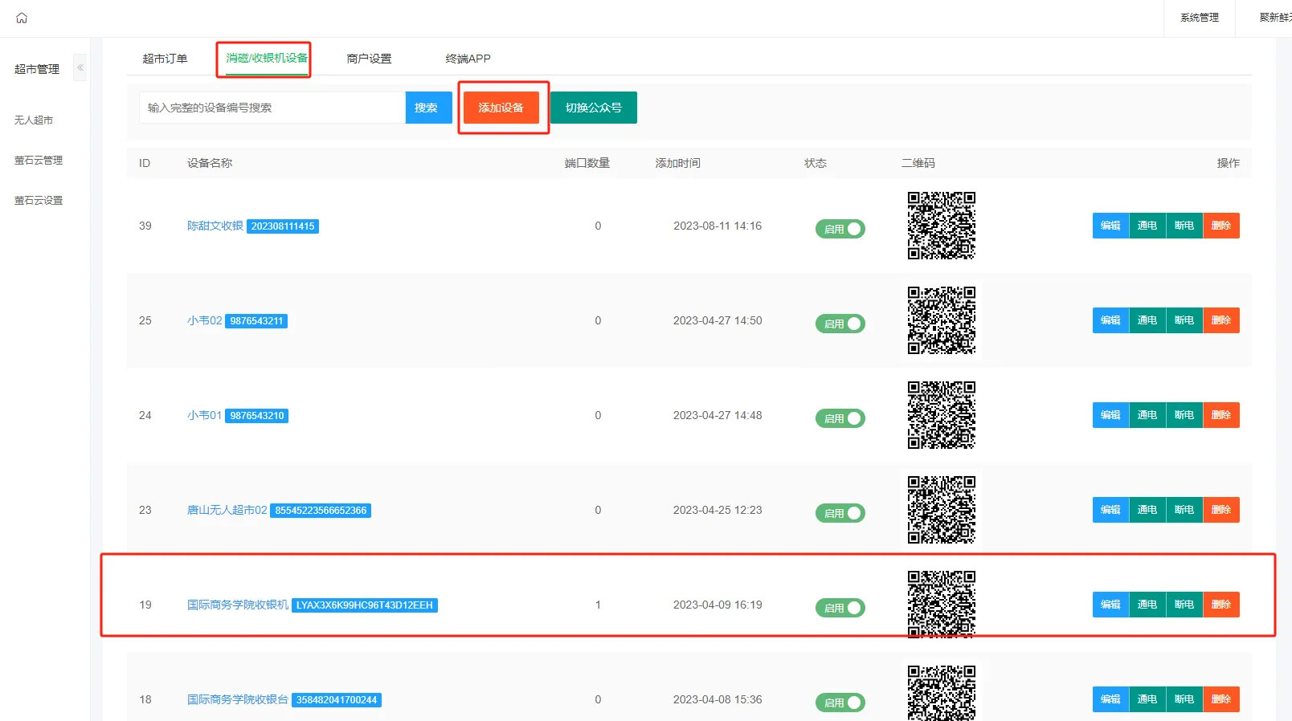Viewport: 1292px width, 721px height.
Task: Click 断电 for 小韦01
Action: [x=1184, y=415]
